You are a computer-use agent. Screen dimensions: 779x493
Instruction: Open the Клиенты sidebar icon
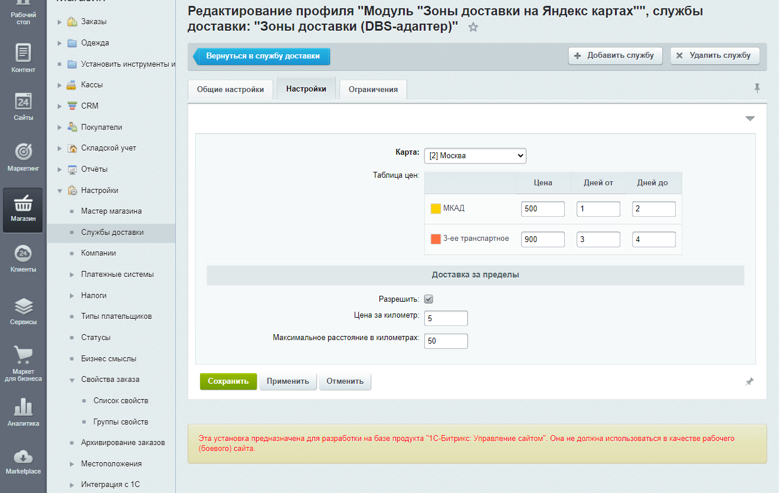23,254
